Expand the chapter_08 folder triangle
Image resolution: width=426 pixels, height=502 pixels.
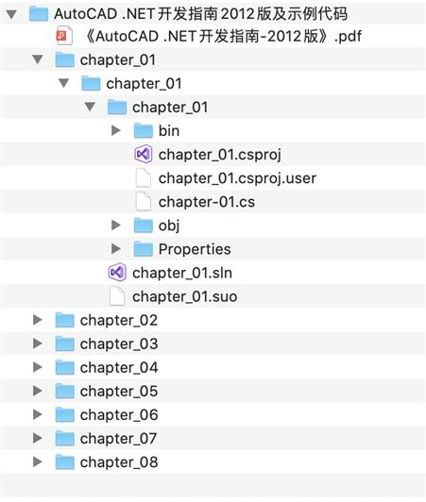(38, 461)
